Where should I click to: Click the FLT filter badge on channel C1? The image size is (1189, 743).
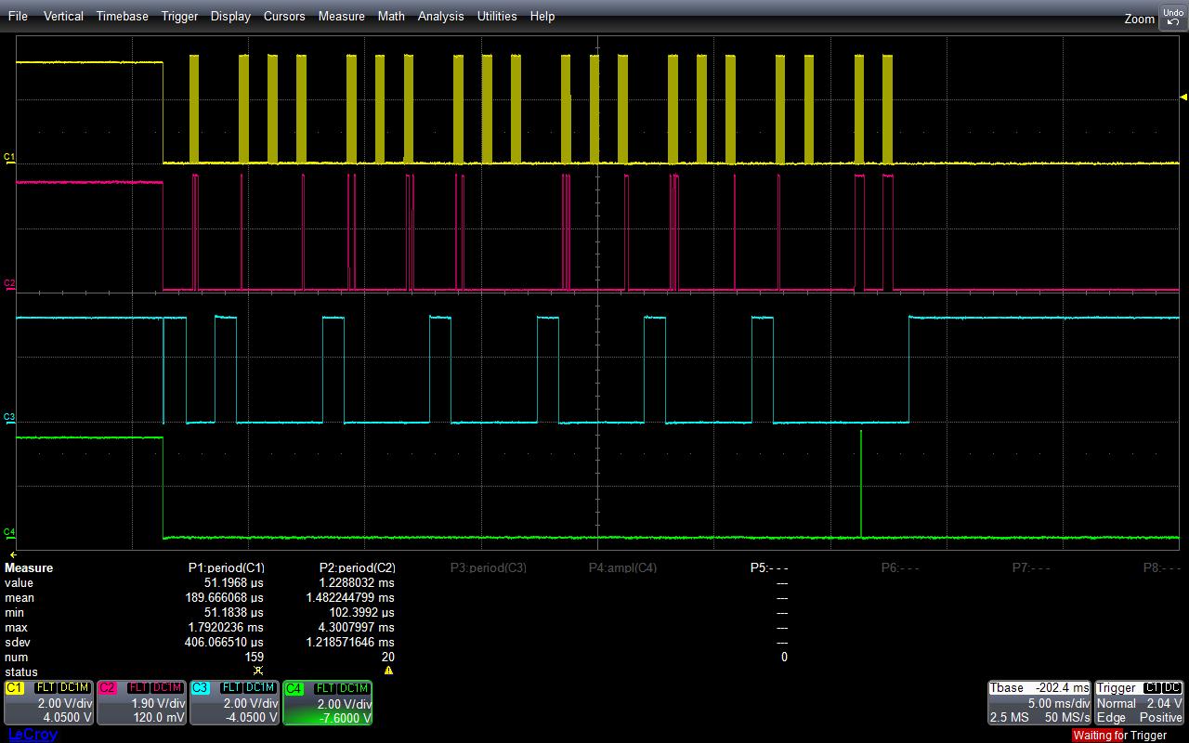tap(45, 687)
